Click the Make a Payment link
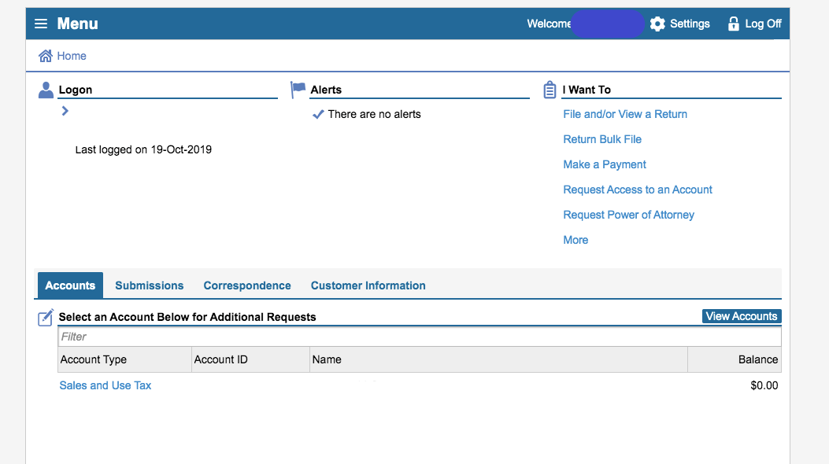The width and height of the screenshot is (829, 464). point(605,164)
